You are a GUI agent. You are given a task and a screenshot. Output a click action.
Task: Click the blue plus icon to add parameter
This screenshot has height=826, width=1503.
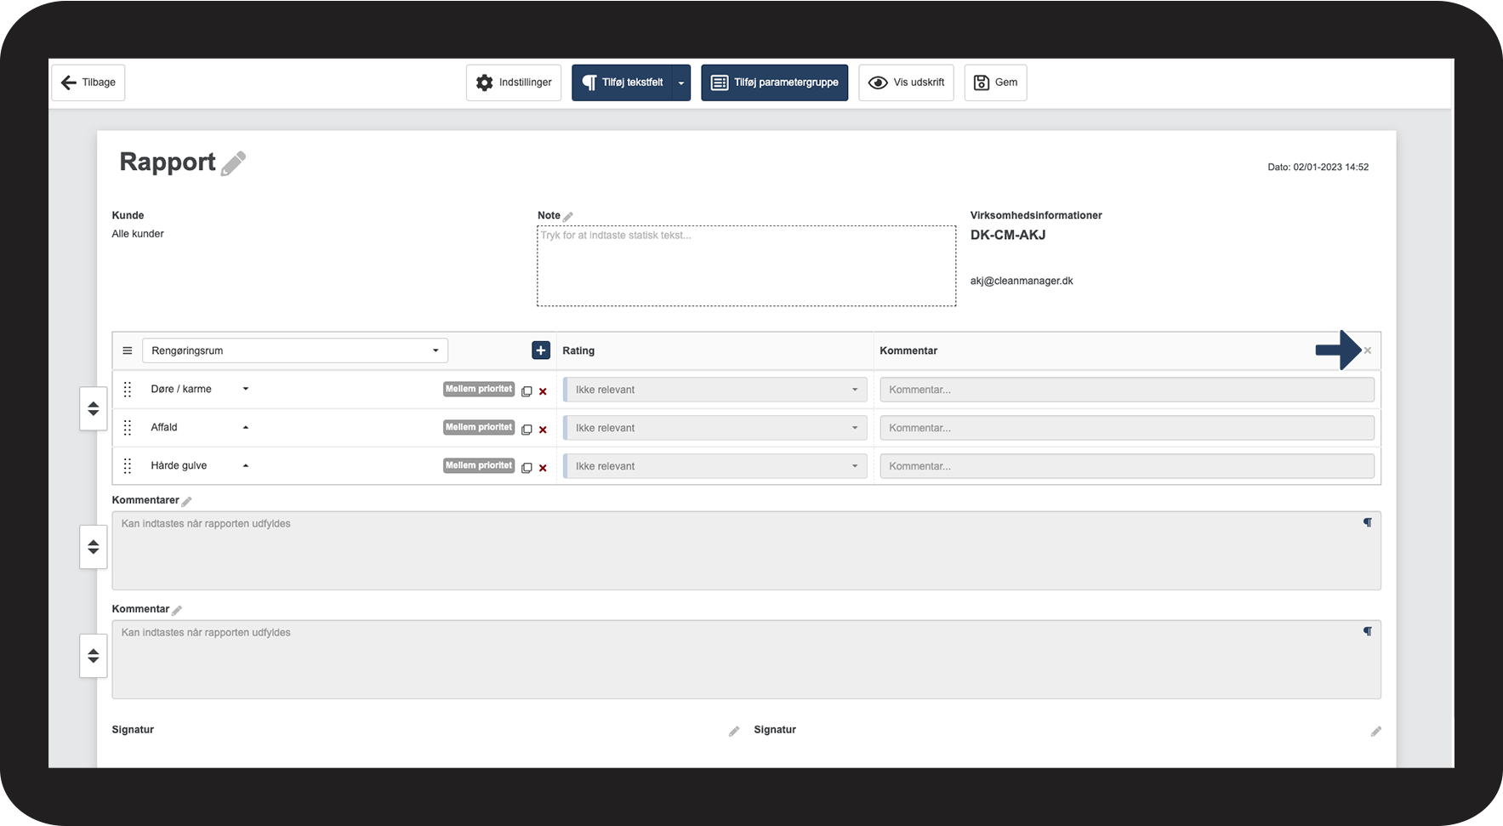[540, 350]
